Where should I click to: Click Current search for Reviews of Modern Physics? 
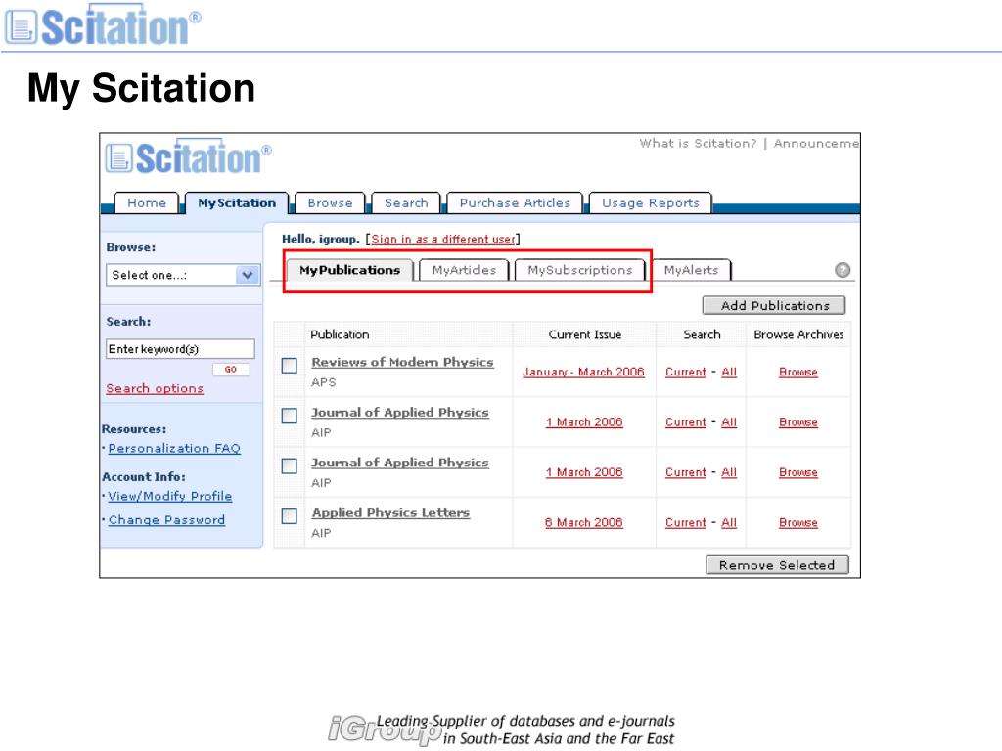(x=686, y=372)
